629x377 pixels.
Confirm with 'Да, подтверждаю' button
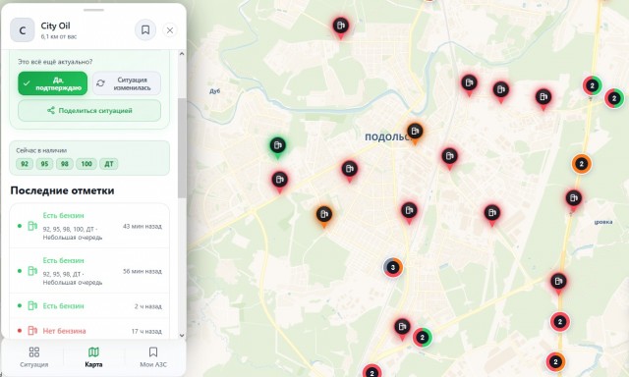[x=52, y=83]
